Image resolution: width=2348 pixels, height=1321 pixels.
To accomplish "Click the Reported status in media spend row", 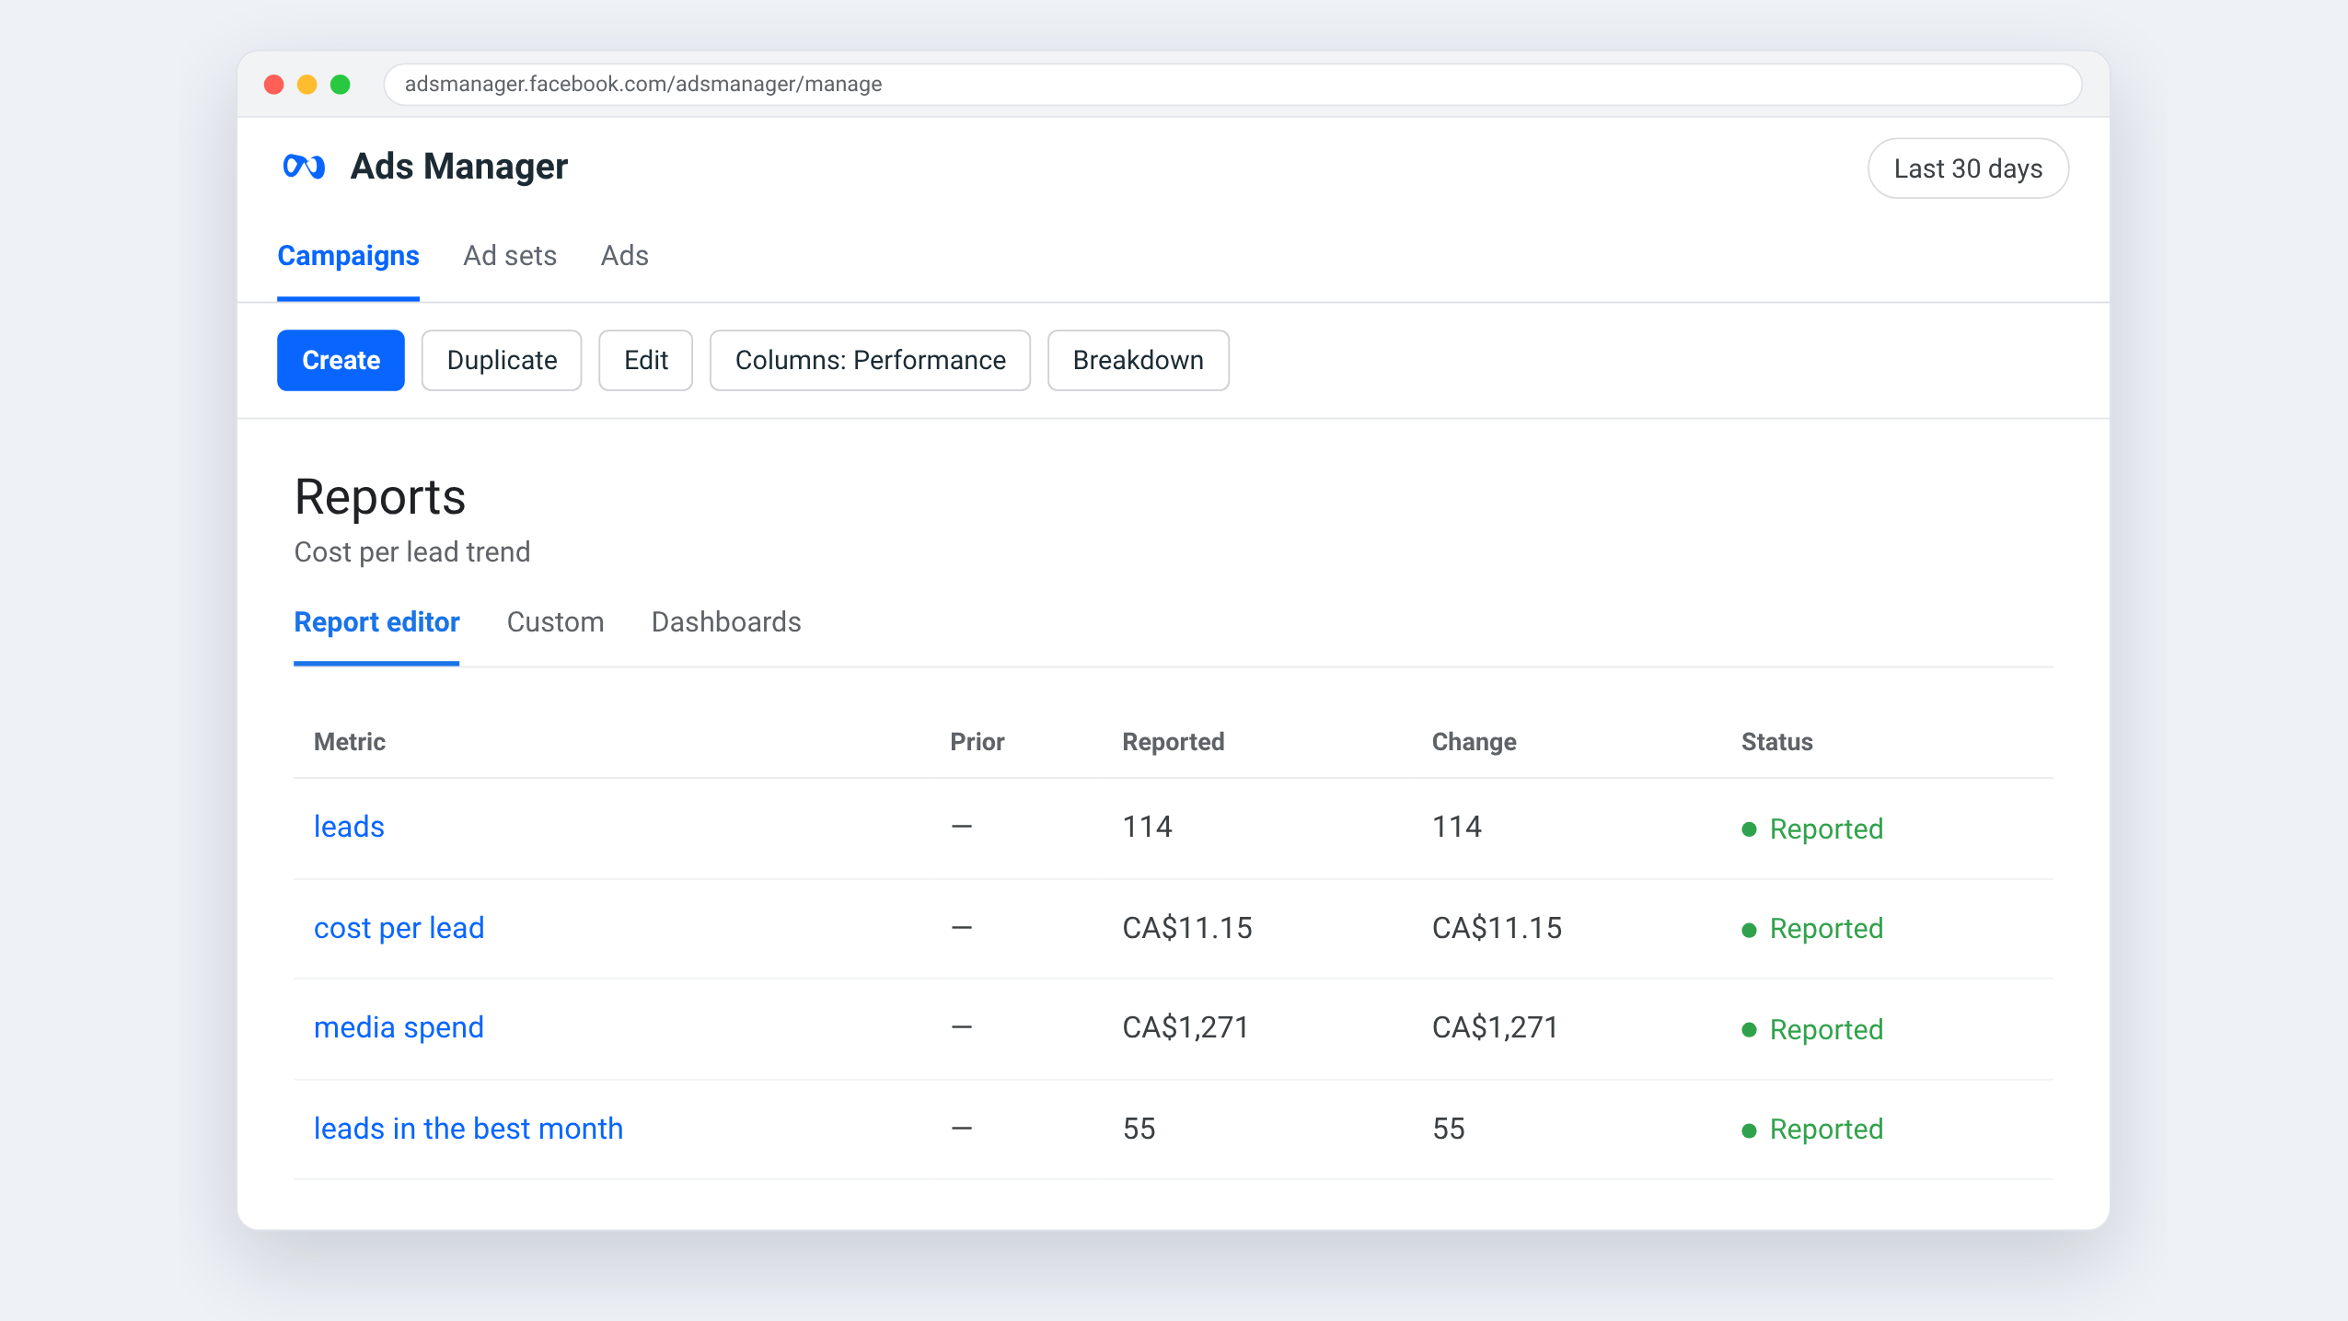I will pyautogui.click(x=1812, y=1029).
